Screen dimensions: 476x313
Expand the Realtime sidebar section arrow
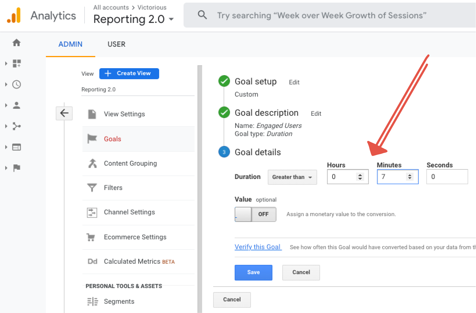point(6,84)
